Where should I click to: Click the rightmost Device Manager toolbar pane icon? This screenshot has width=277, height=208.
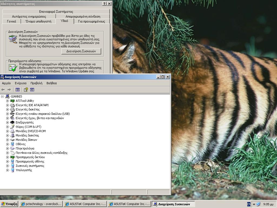pos(32,90)
